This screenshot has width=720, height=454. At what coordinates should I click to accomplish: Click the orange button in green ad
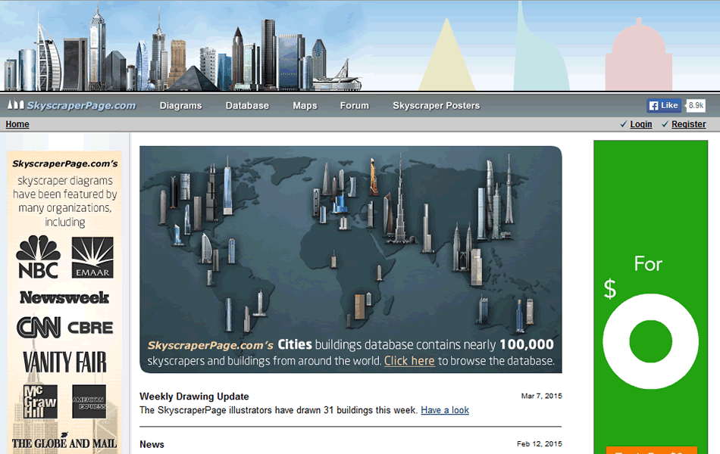pos(652,450)
